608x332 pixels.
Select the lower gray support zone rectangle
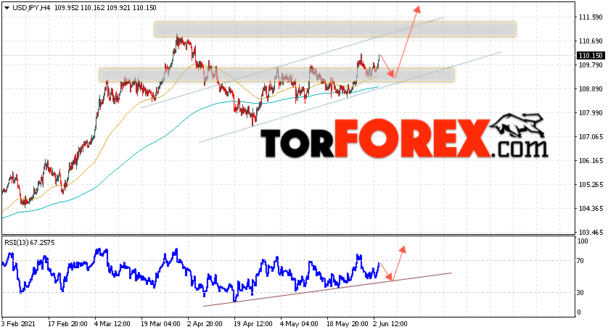tap(276, 75)
